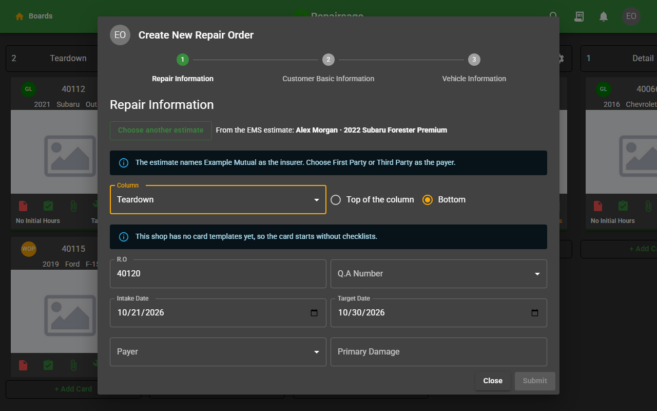
Task: Click the paperclip attachment icon on card 40112
Action: point(73,206)
